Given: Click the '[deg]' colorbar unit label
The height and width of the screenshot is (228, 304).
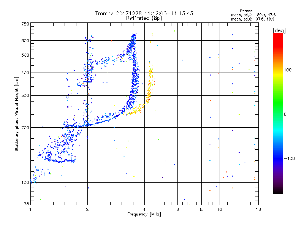Looking at the screenshot, I should 279,31.
